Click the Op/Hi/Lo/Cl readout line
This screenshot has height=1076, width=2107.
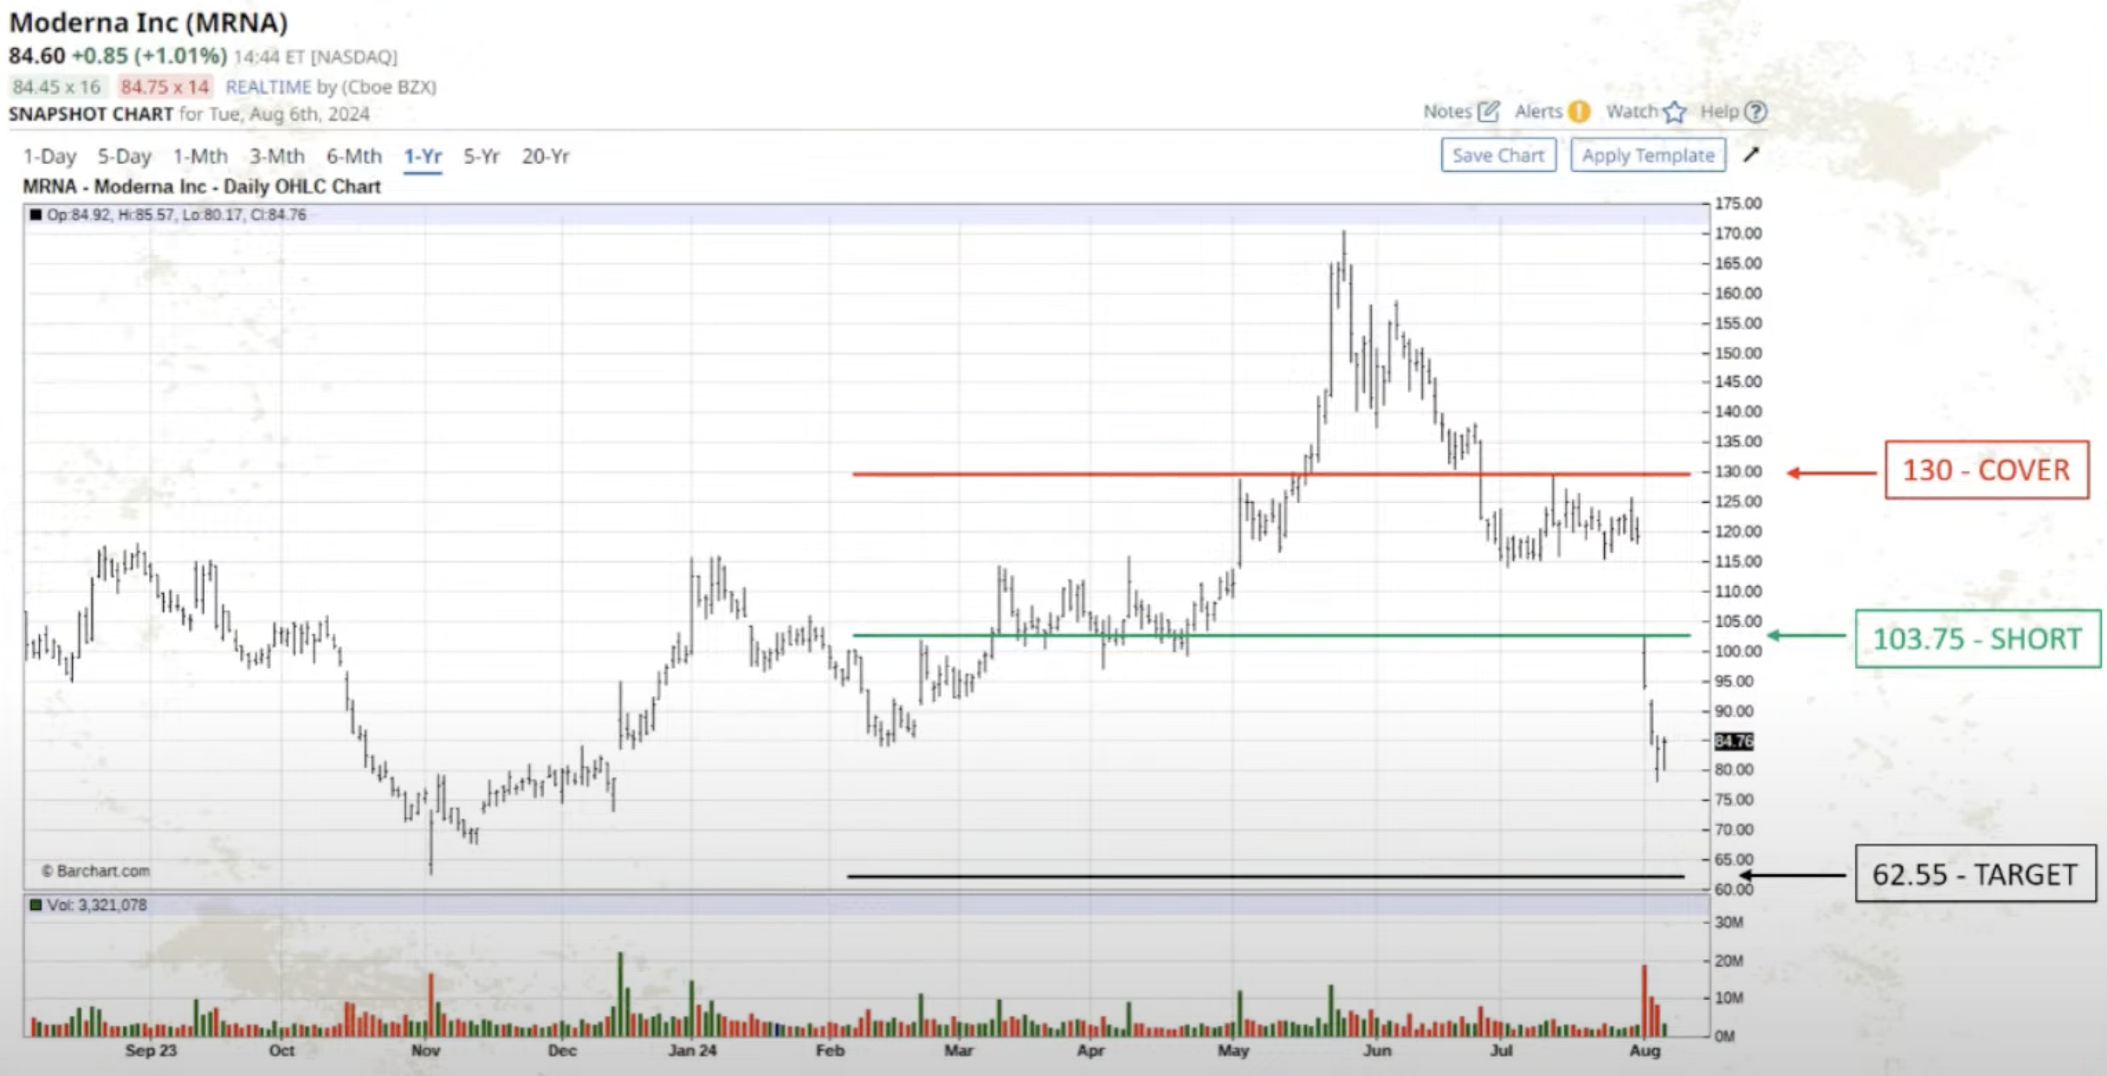click(x=176, y=215)
